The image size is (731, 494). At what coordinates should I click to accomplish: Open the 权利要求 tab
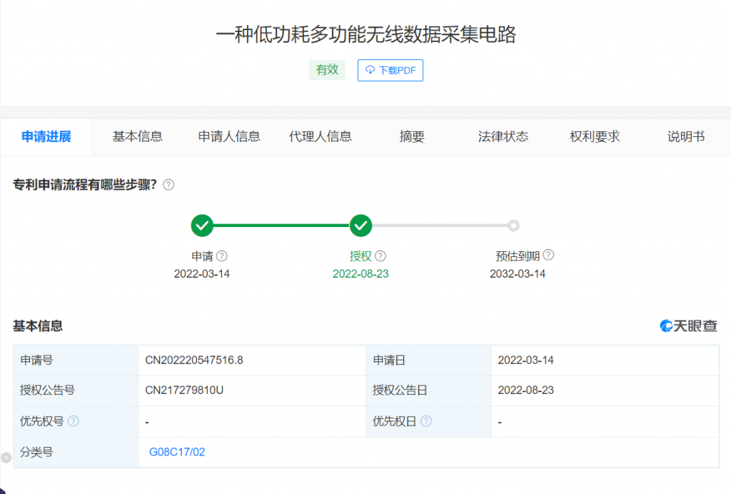click(595, 136)
